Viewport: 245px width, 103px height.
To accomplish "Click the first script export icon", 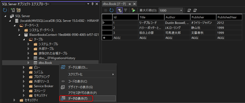I will coord(189,10).
